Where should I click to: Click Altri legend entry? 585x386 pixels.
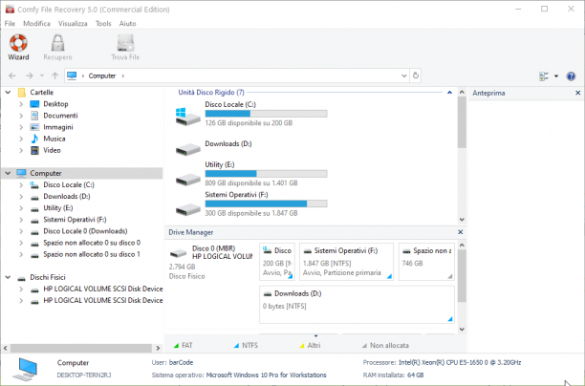310,345
